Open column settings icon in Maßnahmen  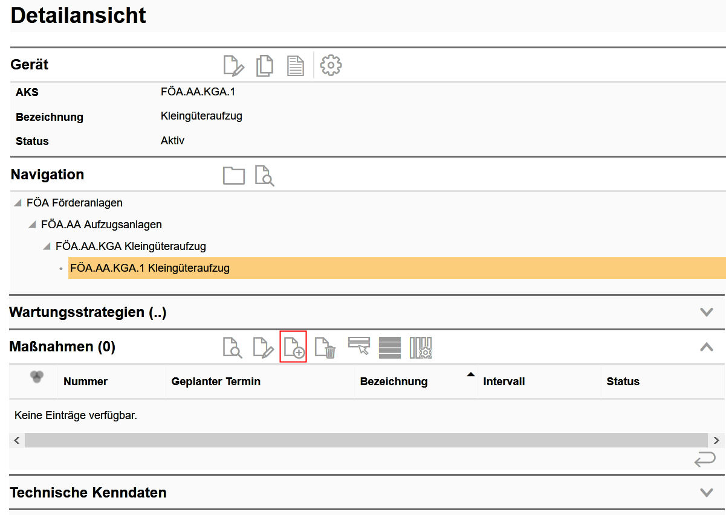pyautogui.click(x=421, y=347)
